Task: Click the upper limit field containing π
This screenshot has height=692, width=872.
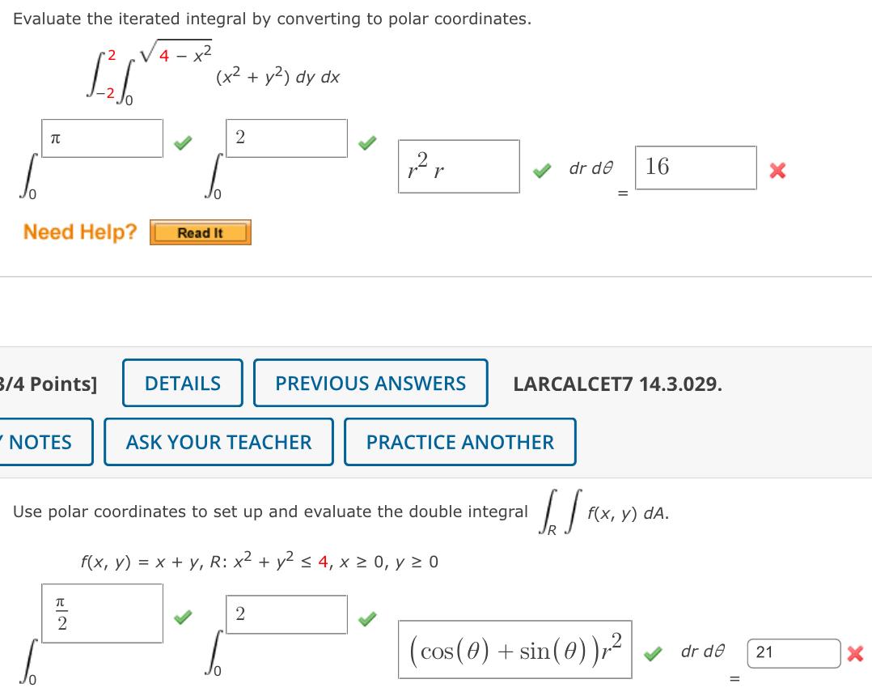Action: click(101, 138)
